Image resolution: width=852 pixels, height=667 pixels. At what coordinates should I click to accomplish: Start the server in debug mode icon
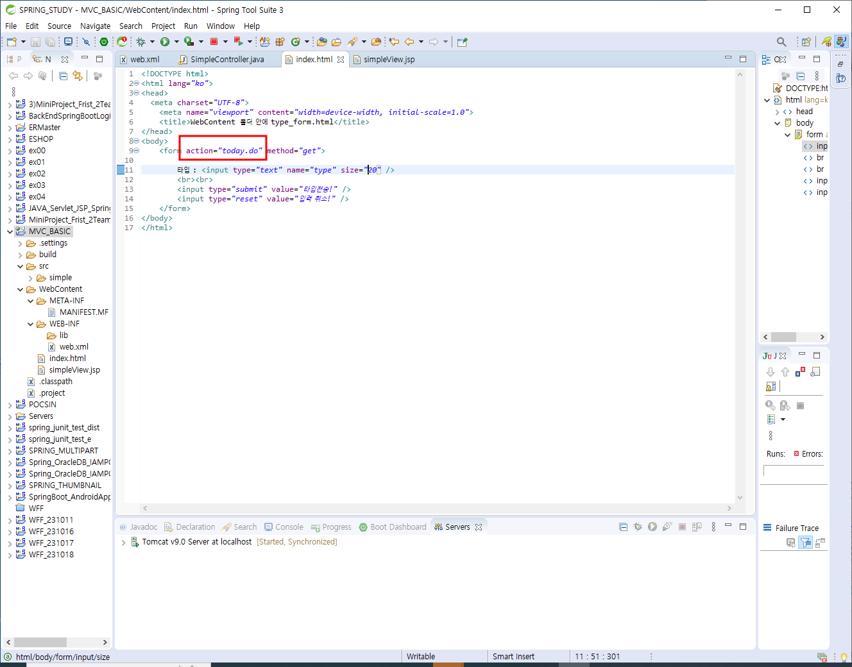[638, 527]
